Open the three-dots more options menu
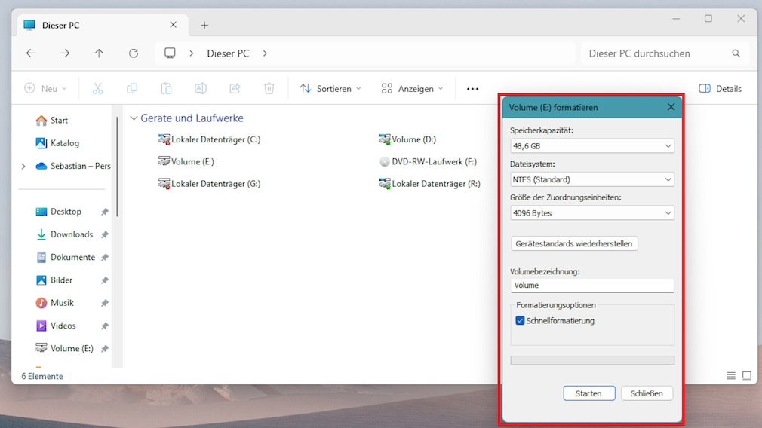 click(472, 89)
